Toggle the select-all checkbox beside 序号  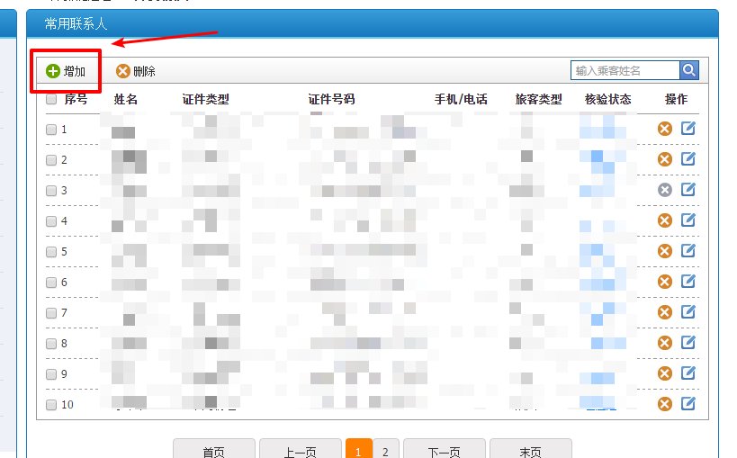click(51, 99)
